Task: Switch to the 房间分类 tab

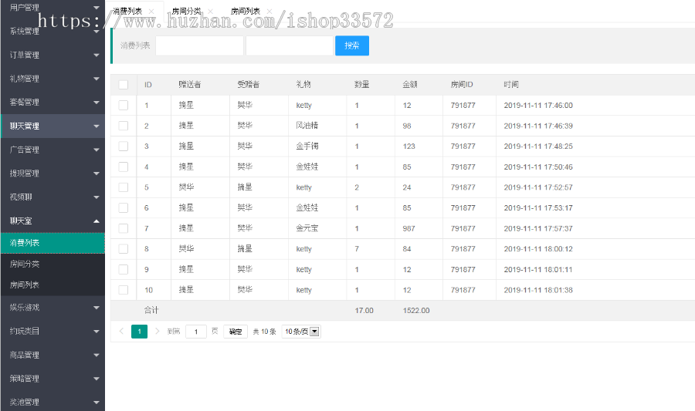Action: tap(186, 12)
